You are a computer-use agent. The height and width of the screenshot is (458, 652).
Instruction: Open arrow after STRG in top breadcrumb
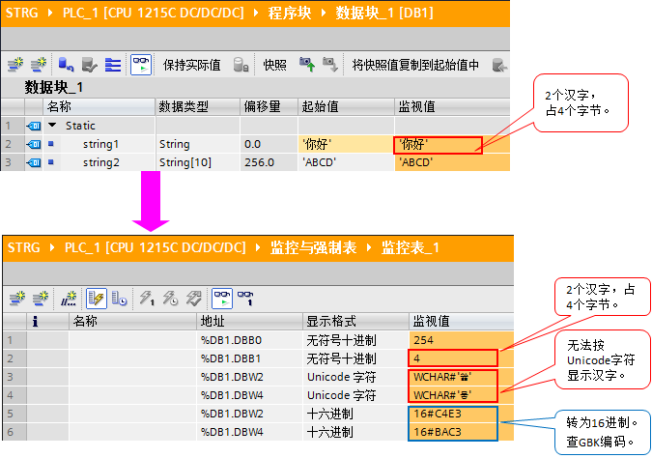pos(50,13)
